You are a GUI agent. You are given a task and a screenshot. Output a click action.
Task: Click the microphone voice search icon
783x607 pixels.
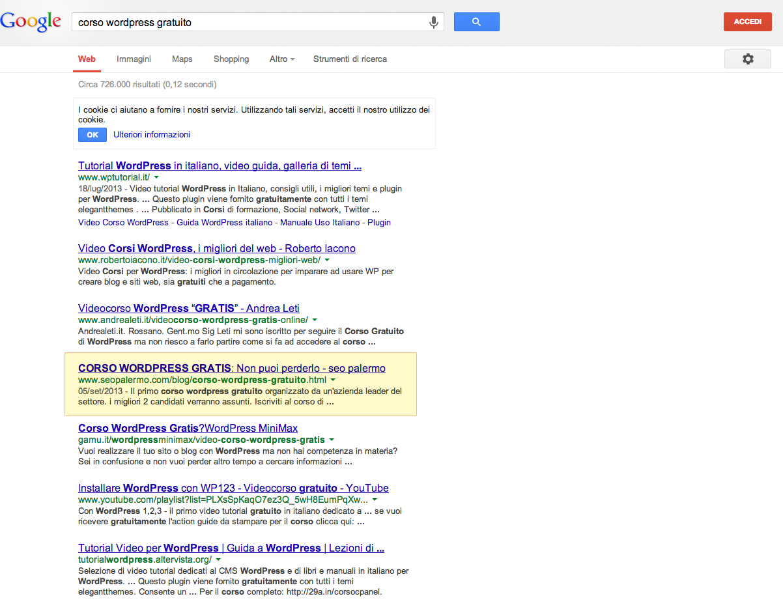(433, 22)
